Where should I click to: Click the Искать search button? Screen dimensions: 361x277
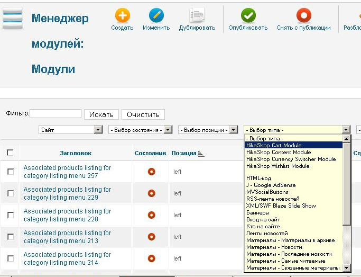pos(101,114)
